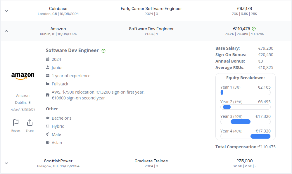Click the Annual Bonus €0 value
This screenshot has width=292, height=174.
[x=260, y=61]
